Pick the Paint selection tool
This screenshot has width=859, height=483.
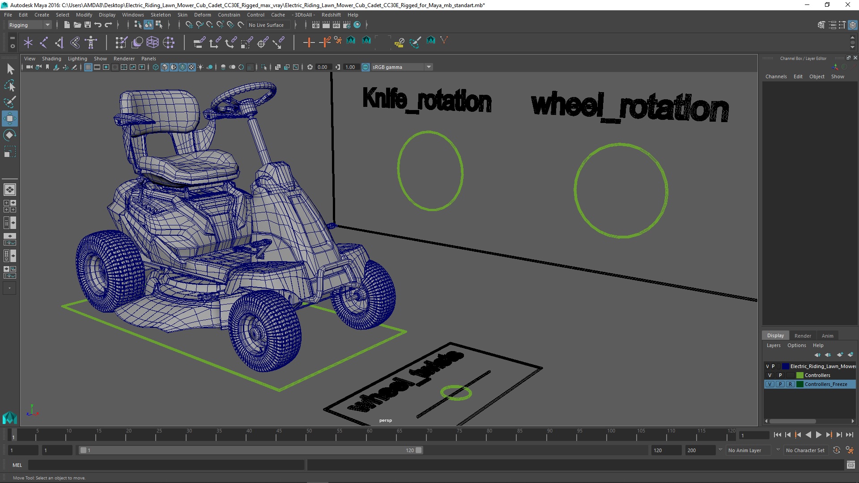coord(10,102)
